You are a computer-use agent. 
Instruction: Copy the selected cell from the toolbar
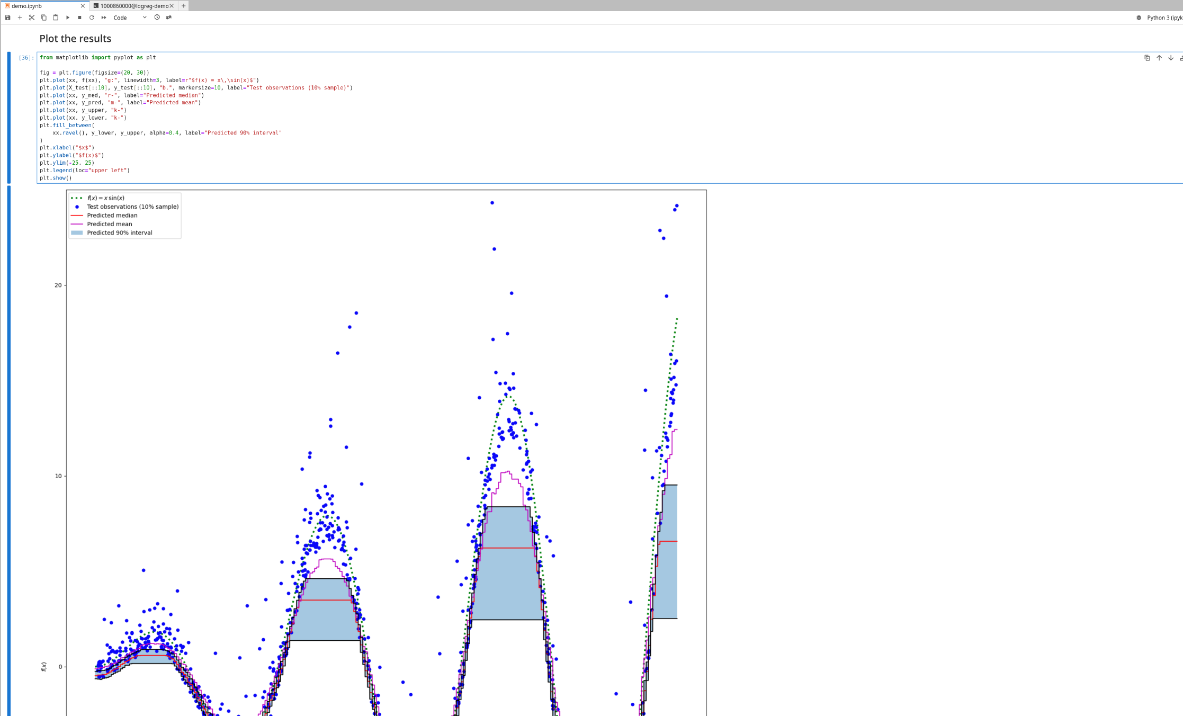click(x=44, y=17)
